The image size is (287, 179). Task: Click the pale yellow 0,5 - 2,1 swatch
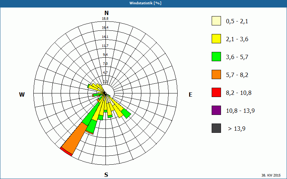tap(216, 21)
